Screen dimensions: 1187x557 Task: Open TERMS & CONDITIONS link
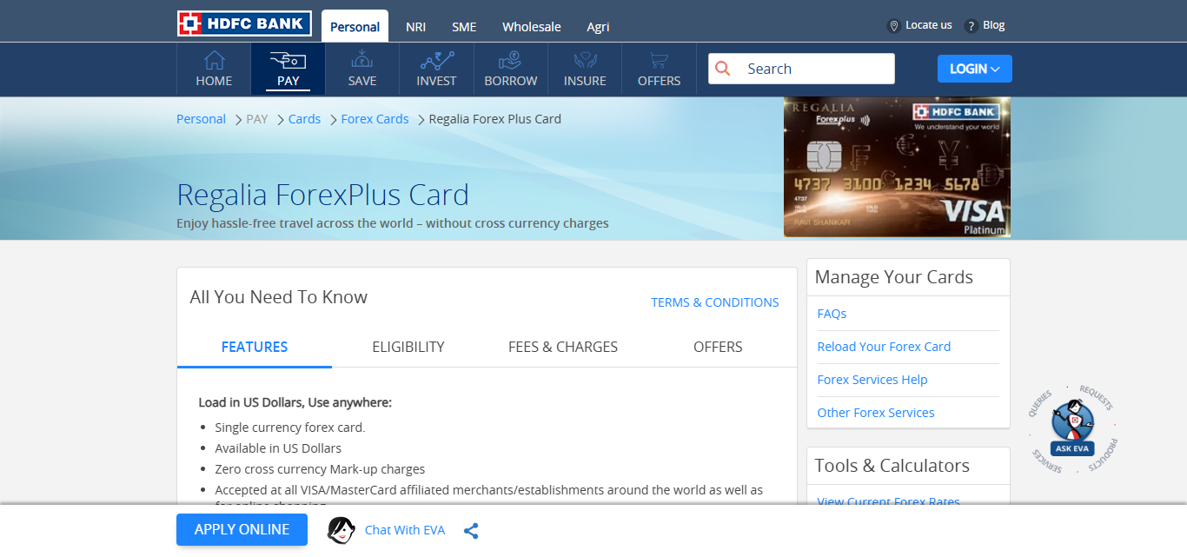pyautogui.click(x=715, y=302)
